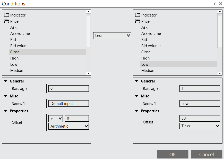Open the Indicator folder in right tree

(137, 15)
